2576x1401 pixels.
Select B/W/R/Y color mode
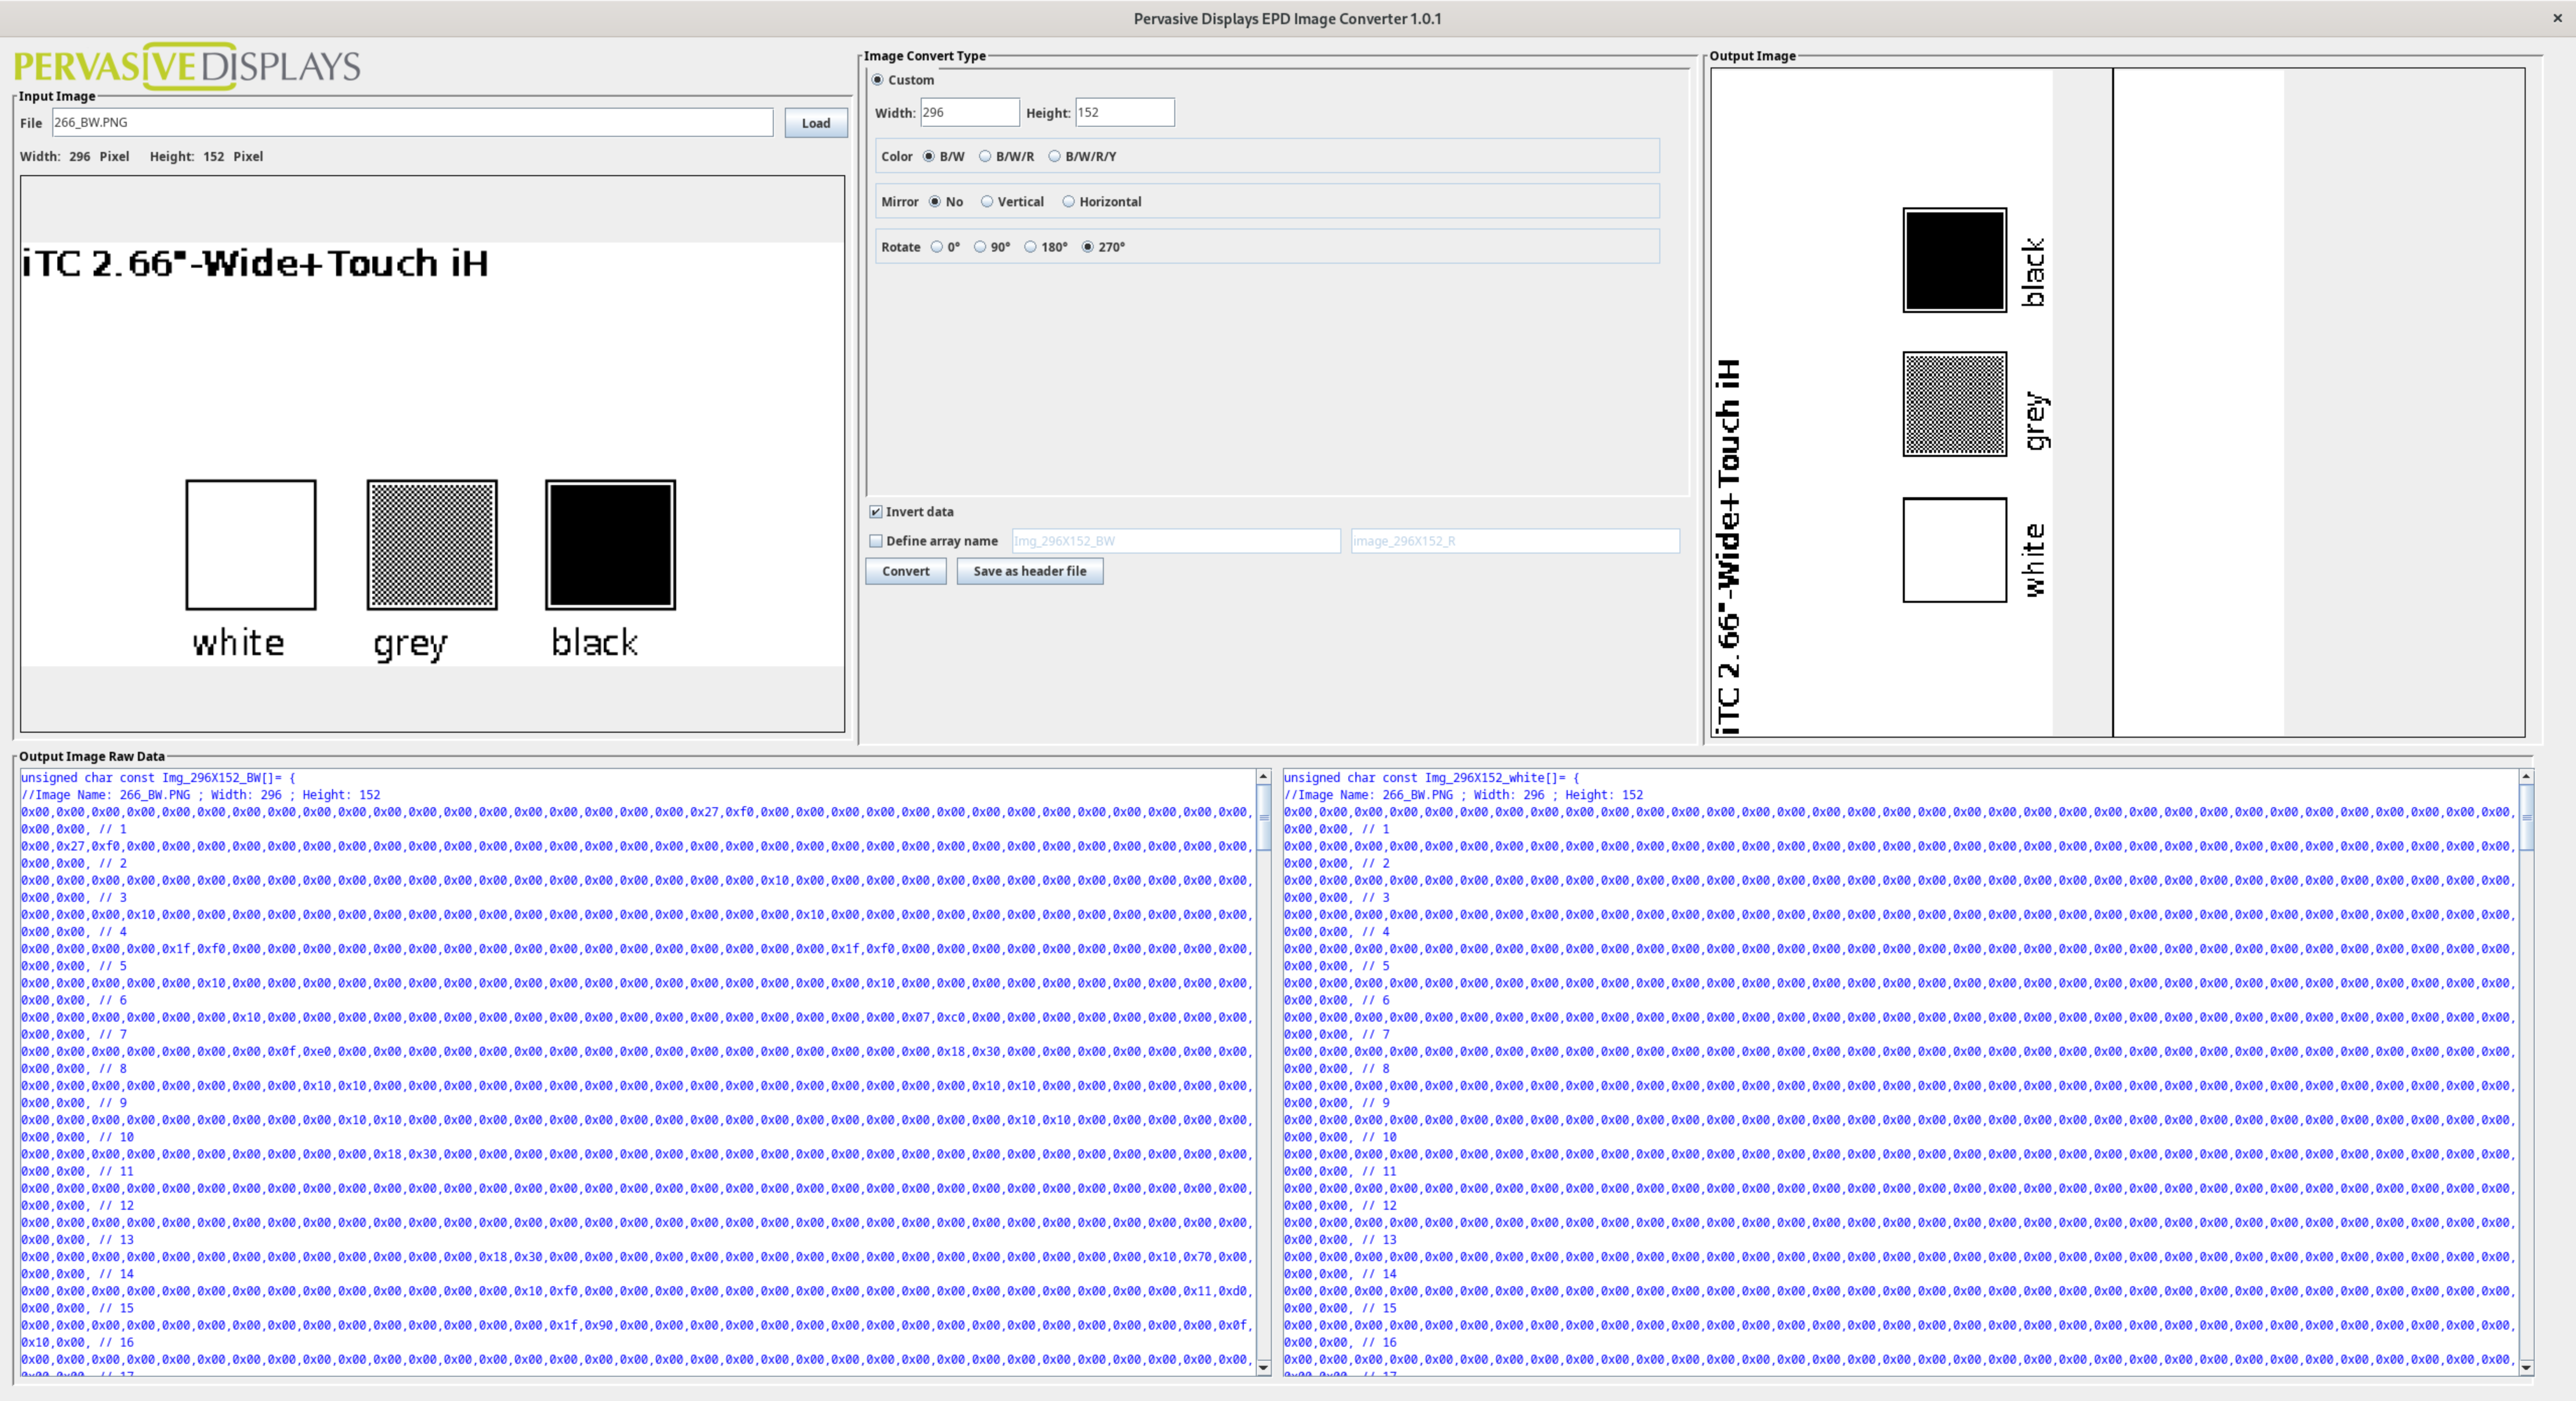pyautogui.click(x=1054, y=156)
